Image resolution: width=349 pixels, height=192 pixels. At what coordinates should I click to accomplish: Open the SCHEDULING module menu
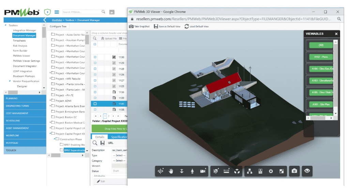pos(25,121)
